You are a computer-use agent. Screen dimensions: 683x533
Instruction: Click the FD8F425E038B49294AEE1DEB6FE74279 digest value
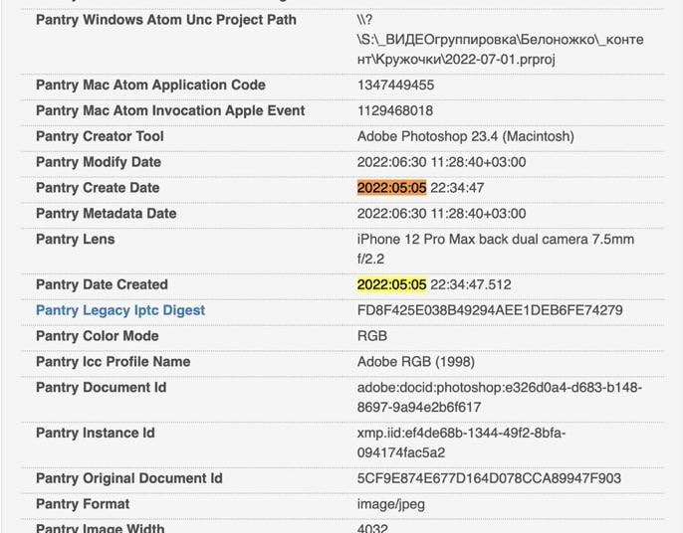tap(490, 310)
